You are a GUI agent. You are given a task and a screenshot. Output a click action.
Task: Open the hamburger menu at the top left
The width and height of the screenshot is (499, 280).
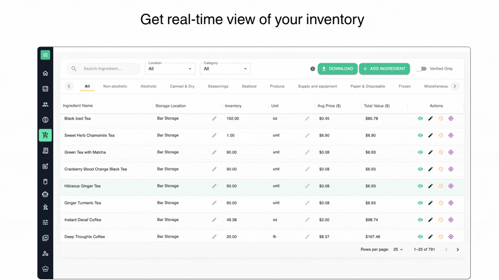pyautogui.click(x=45, y=55)
